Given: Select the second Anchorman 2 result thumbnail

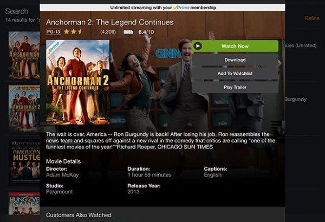Looking at the screenshot, I should coord(24,108).
